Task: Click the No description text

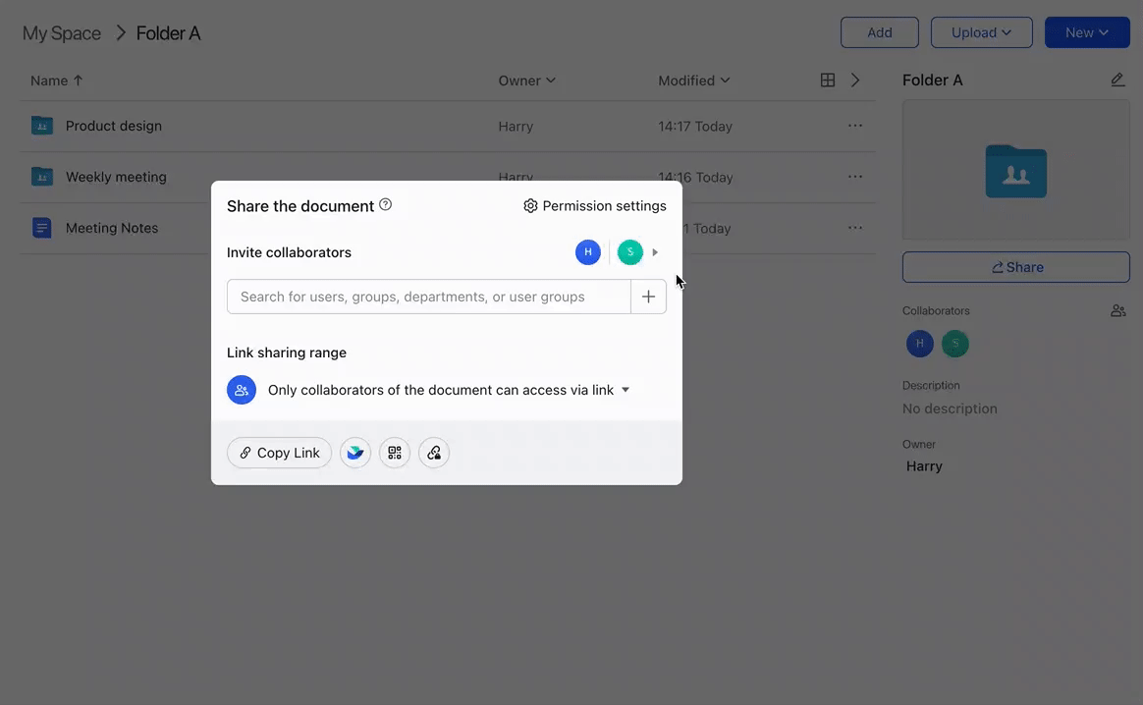Action: [x=950, y=409]
